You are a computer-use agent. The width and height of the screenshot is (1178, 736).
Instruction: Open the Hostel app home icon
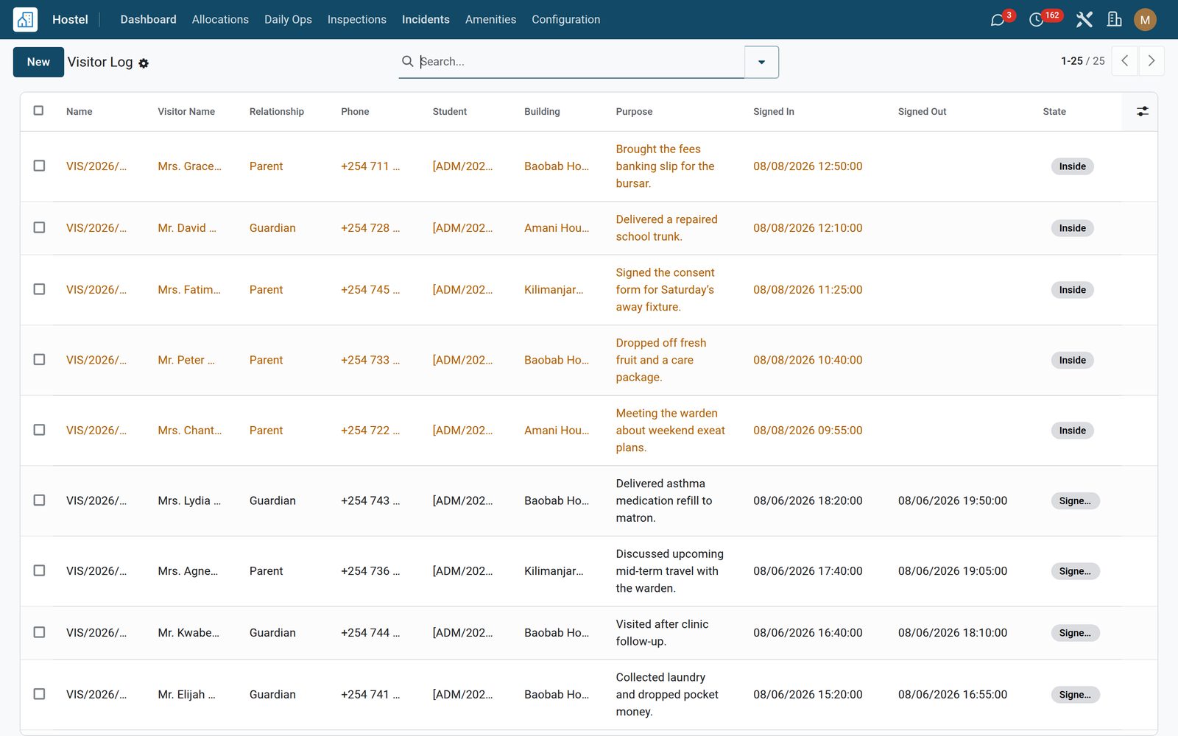pos(26,19)
